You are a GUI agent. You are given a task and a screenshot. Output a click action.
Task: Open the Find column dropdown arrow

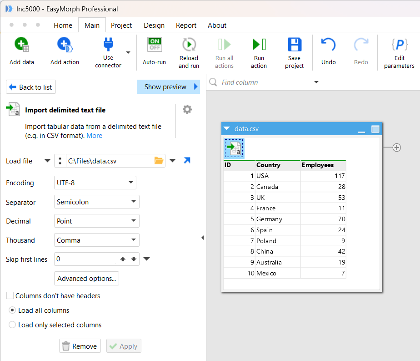click(316, 82)
